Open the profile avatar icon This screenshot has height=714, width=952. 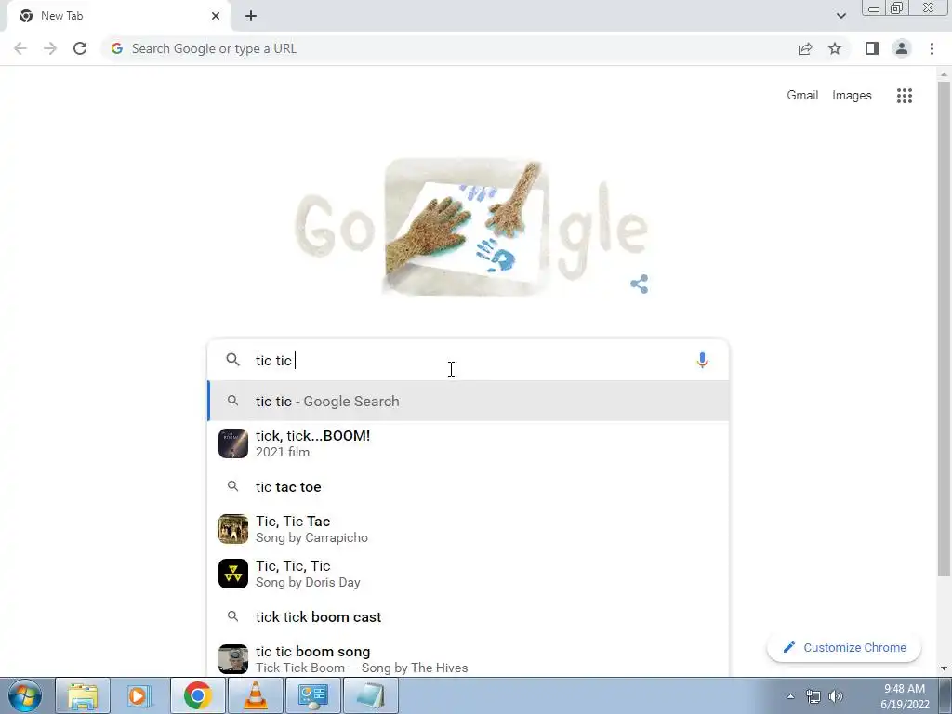[x=902, y=48]
